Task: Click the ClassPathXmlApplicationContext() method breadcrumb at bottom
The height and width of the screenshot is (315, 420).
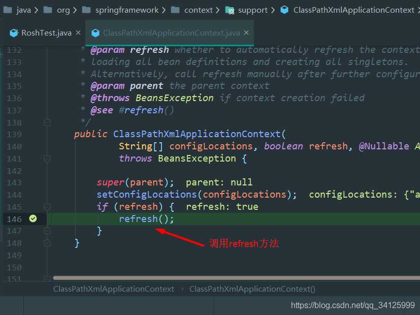Action: (x=252, y=289)
